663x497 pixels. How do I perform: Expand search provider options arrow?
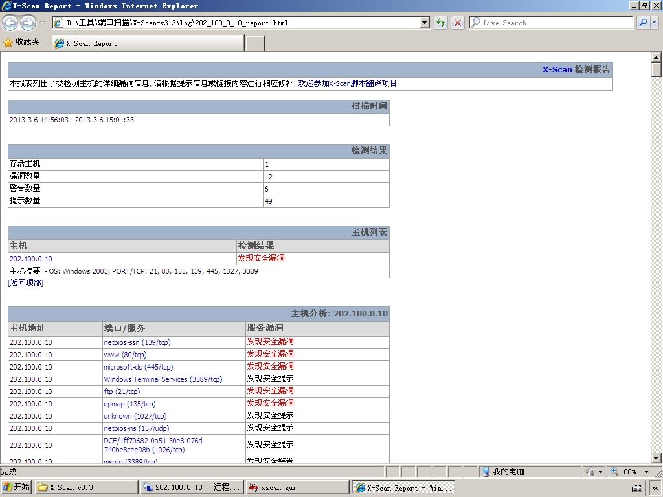coord(655,23)
